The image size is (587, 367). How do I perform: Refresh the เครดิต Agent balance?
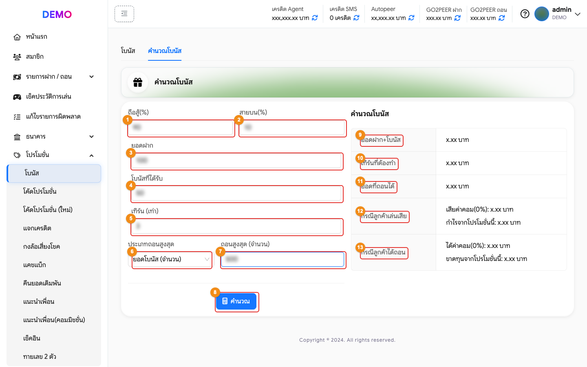[x=315, y=18]
